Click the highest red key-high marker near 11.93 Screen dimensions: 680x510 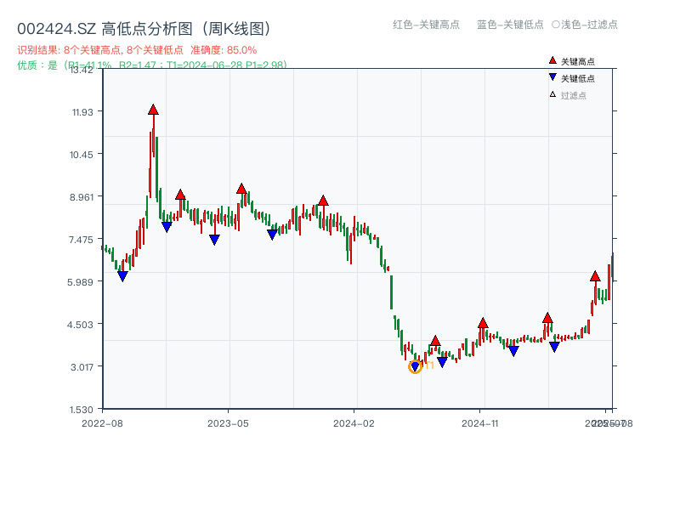(x=153, y=110)
